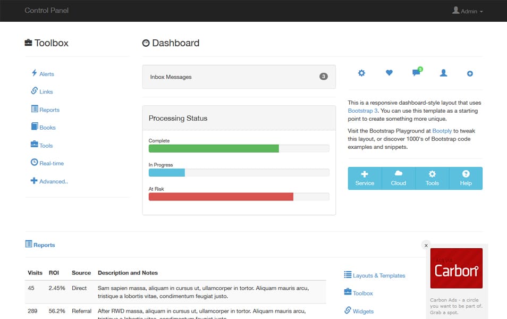Expand the Admin dropdown menu
Image resolution: width=507 pixels, height=319 pixels.
click(x=468, y=11)
